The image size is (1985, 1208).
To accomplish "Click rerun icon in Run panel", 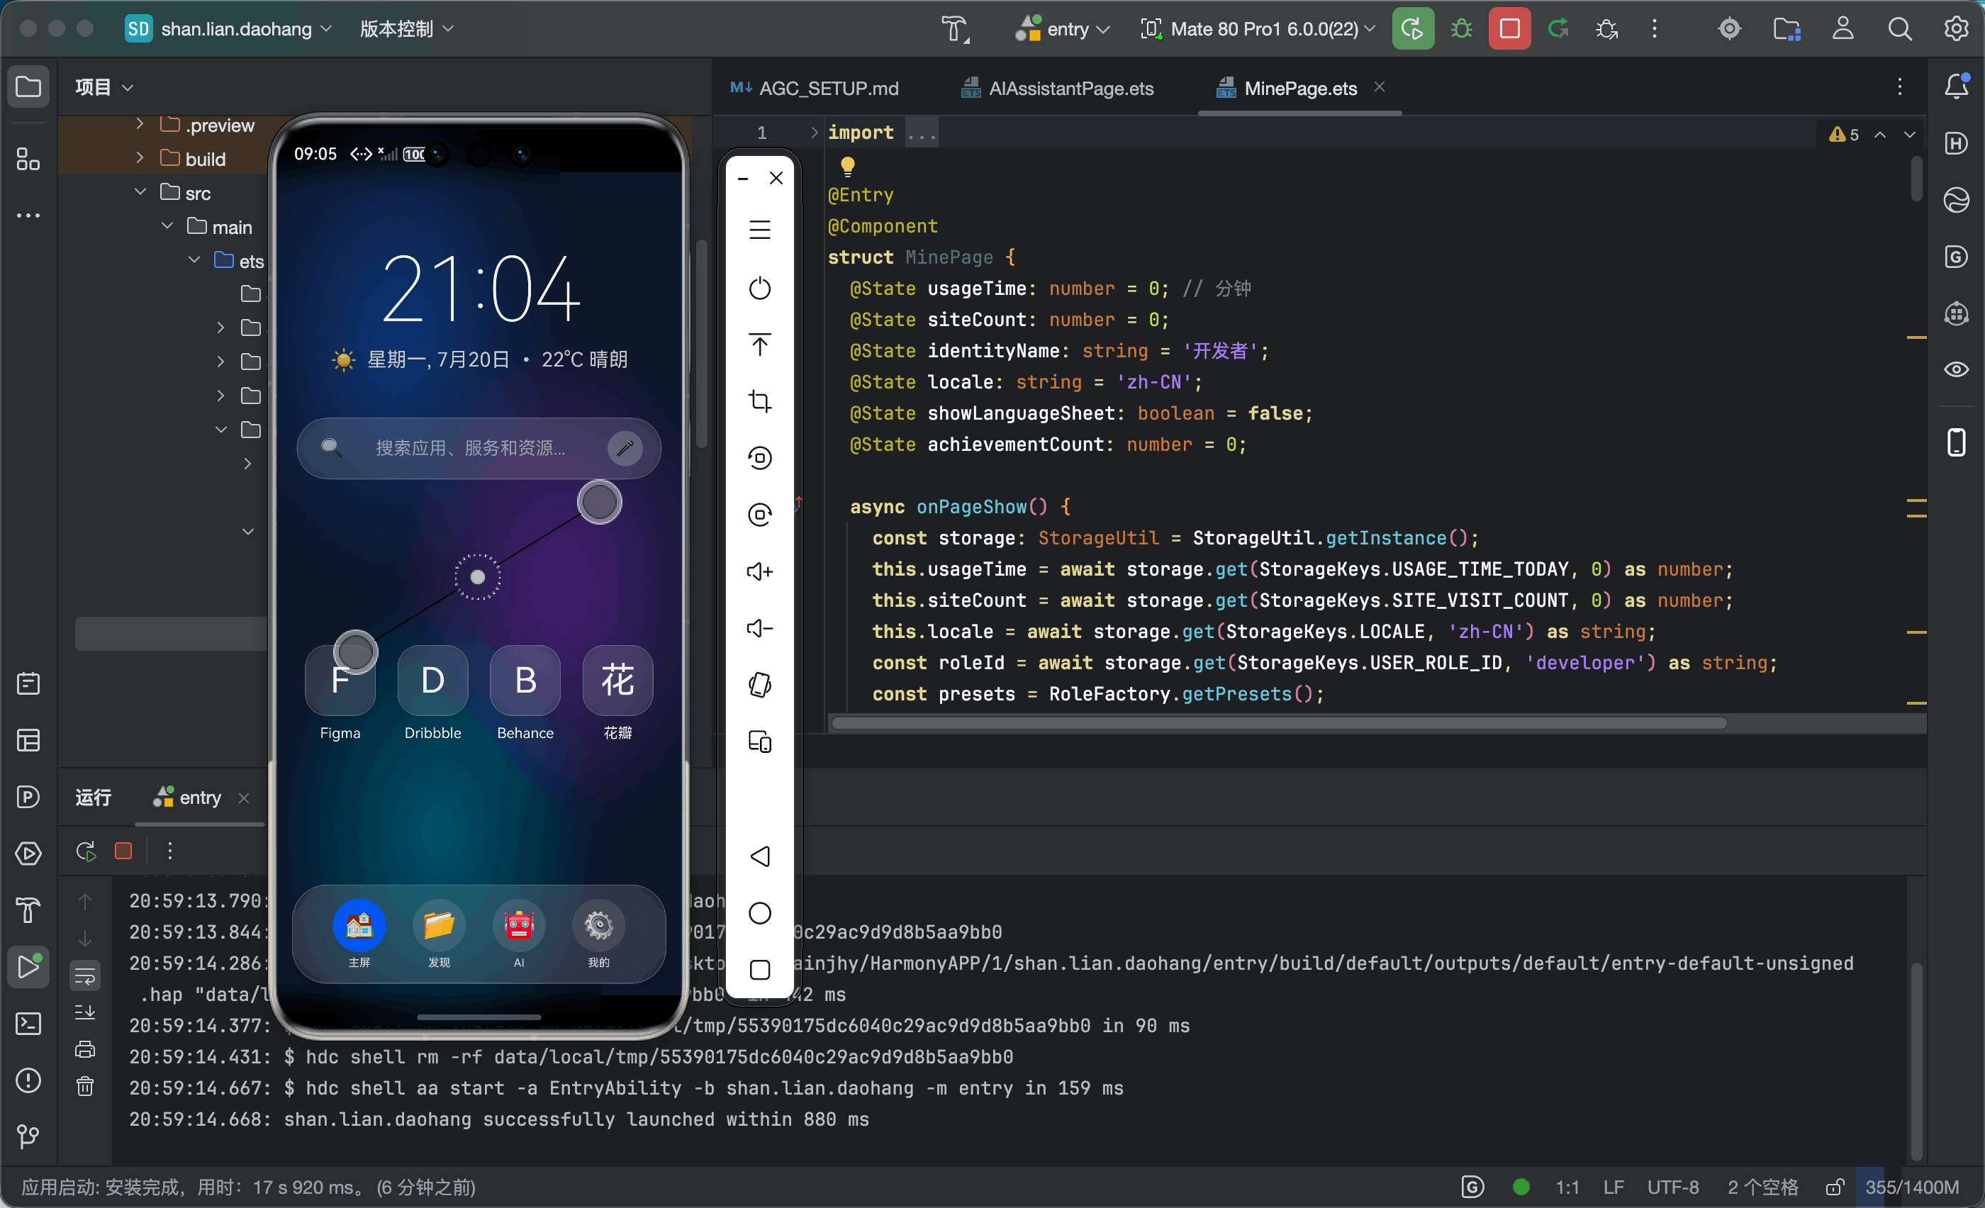I will pyautogui.click(x=85, y=851).
